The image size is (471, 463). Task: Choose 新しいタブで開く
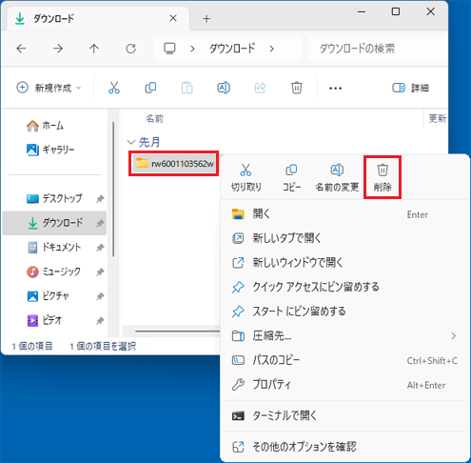click(345, 238)
